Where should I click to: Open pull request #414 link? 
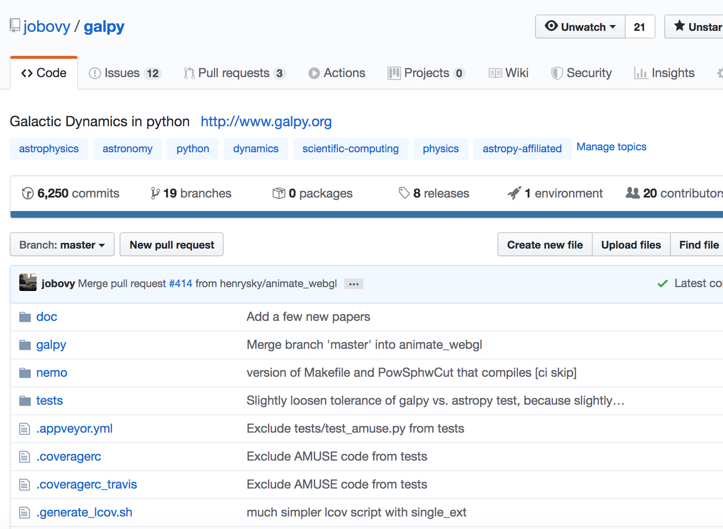pos(181,284)
